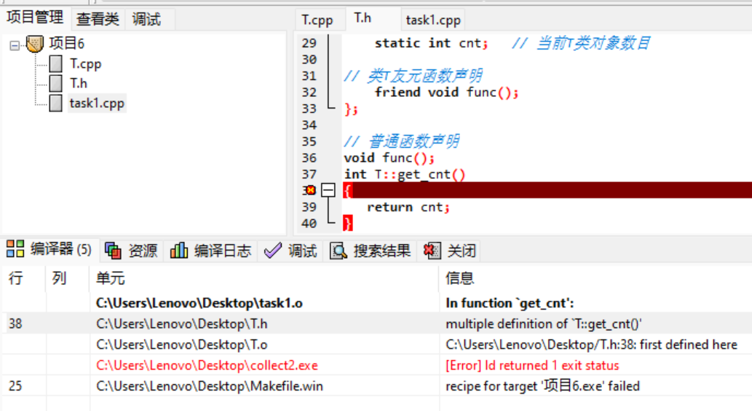Viewport: 752px width, 411px height.
Task: Open the T.h editor tab
Action: point(363,18)
